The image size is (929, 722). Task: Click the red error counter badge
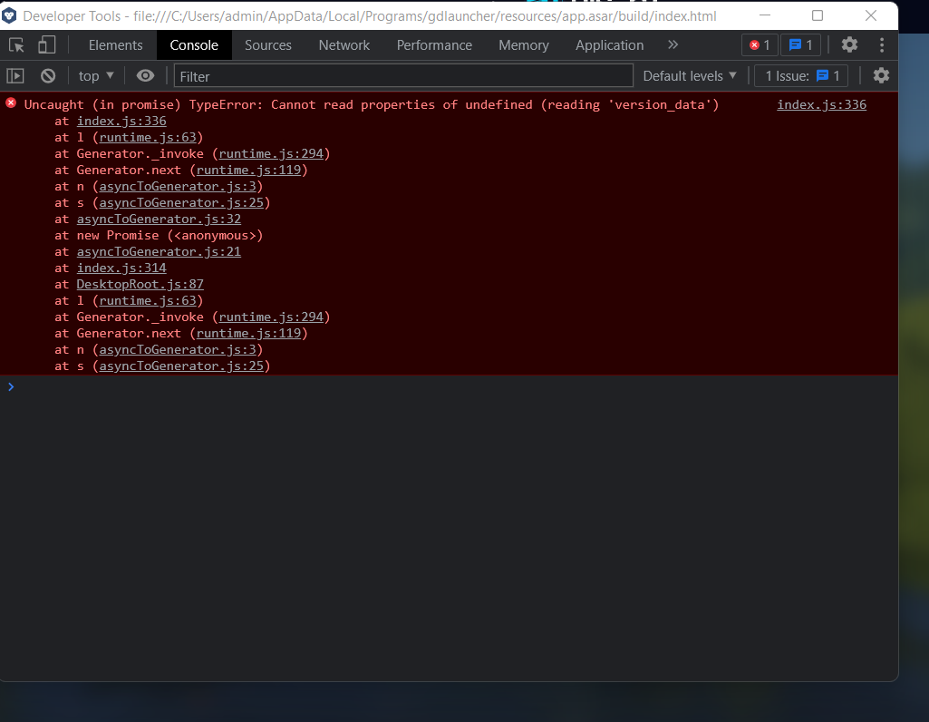click(x=760, y=44)
